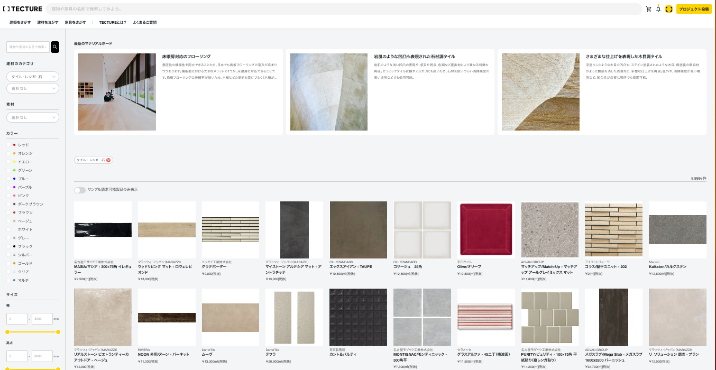Check the ブラック color checkbox
716x370 pixels.
8,246
